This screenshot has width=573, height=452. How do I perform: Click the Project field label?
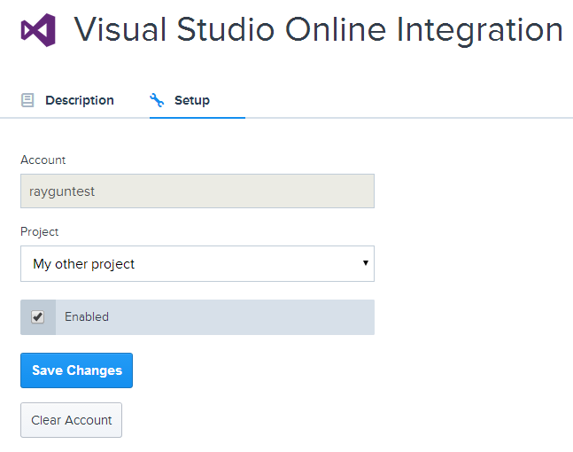[40, 232]
